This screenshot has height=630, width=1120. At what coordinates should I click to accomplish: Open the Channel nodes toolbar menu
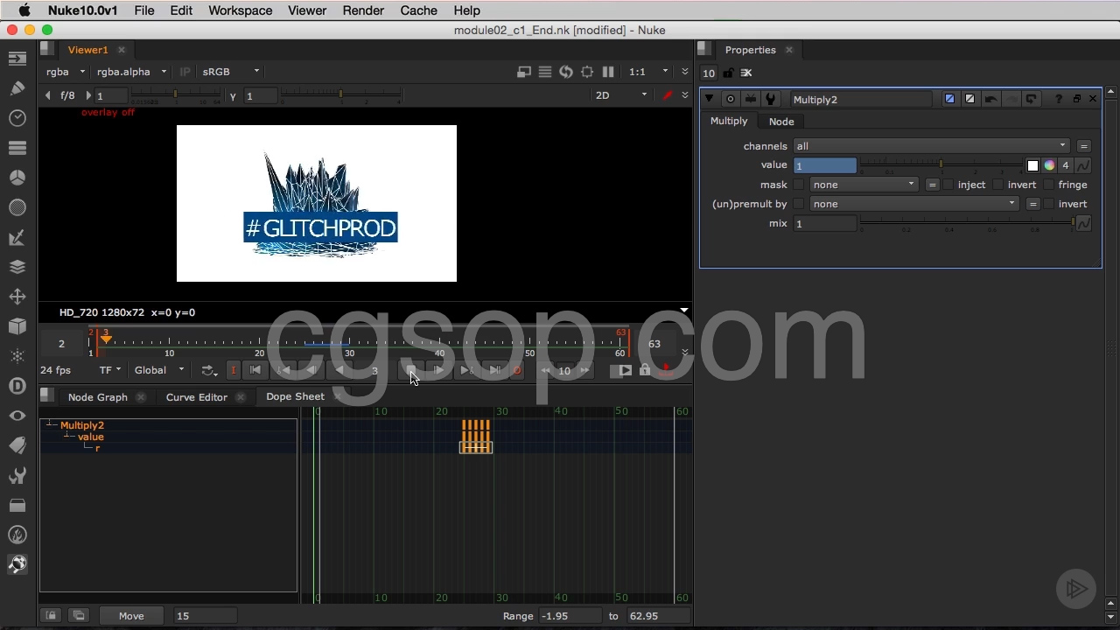[x=17, y=148]
